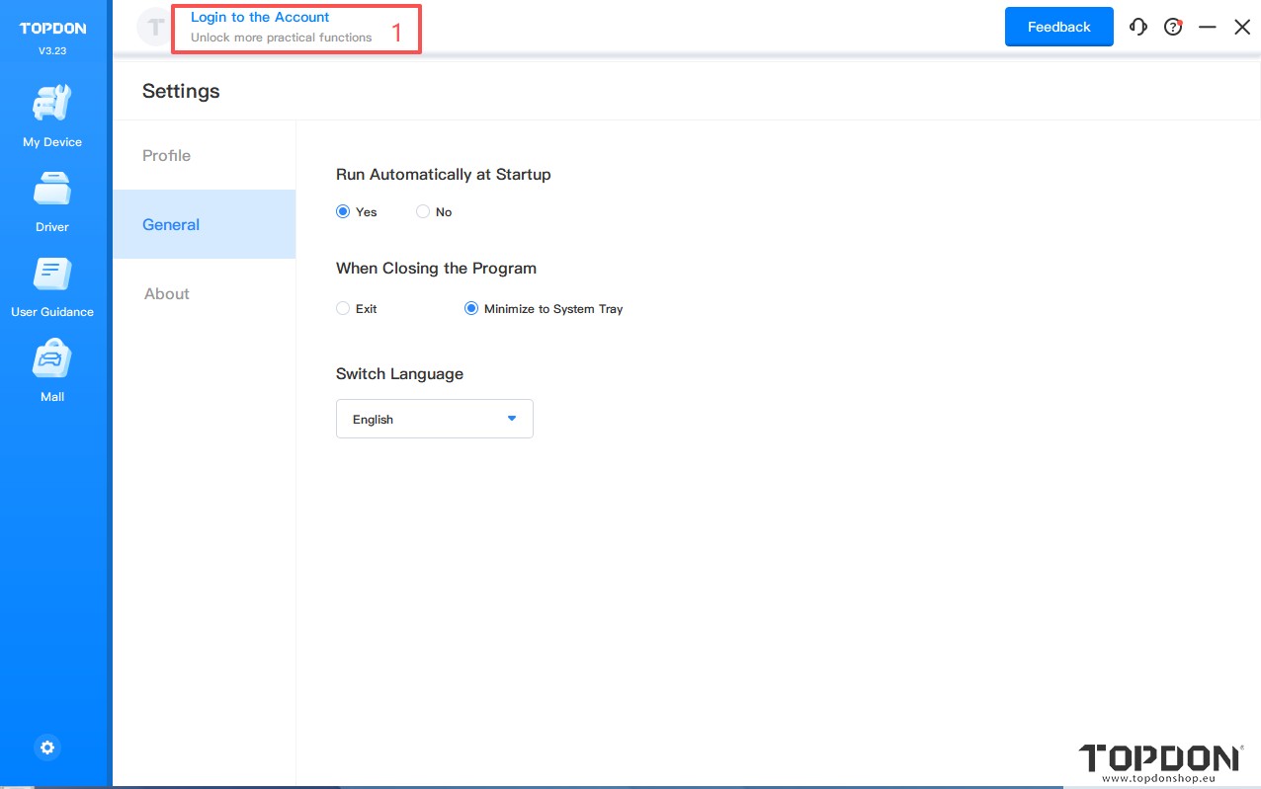Click the customer service headset icon

click(1138, 28)
